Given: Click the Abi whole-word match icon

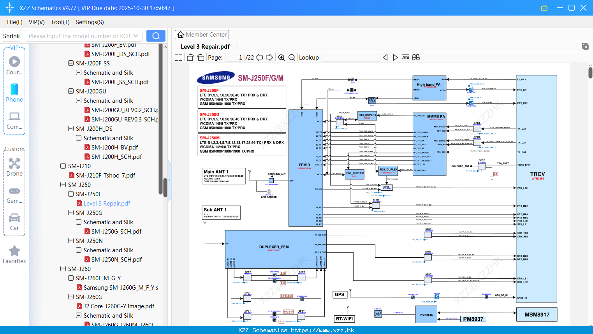Looking at the screenshot, I should click(405, 57).
